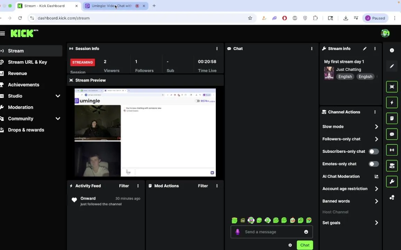Toggle the Stream Preview widget icon in the right sidebar
401x250 pixels.
click(392, 87)
